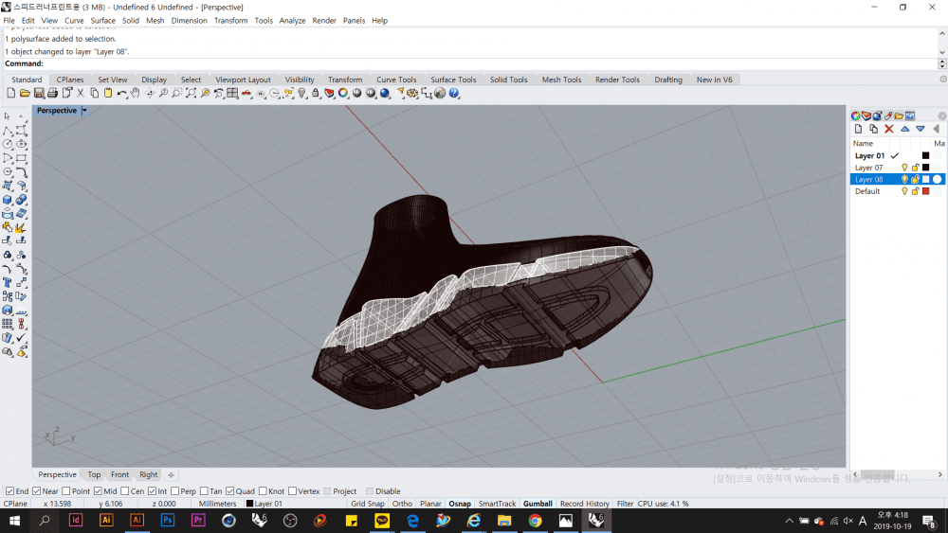
Task: Toggle lock icon of Default layer
Action: 916,191
